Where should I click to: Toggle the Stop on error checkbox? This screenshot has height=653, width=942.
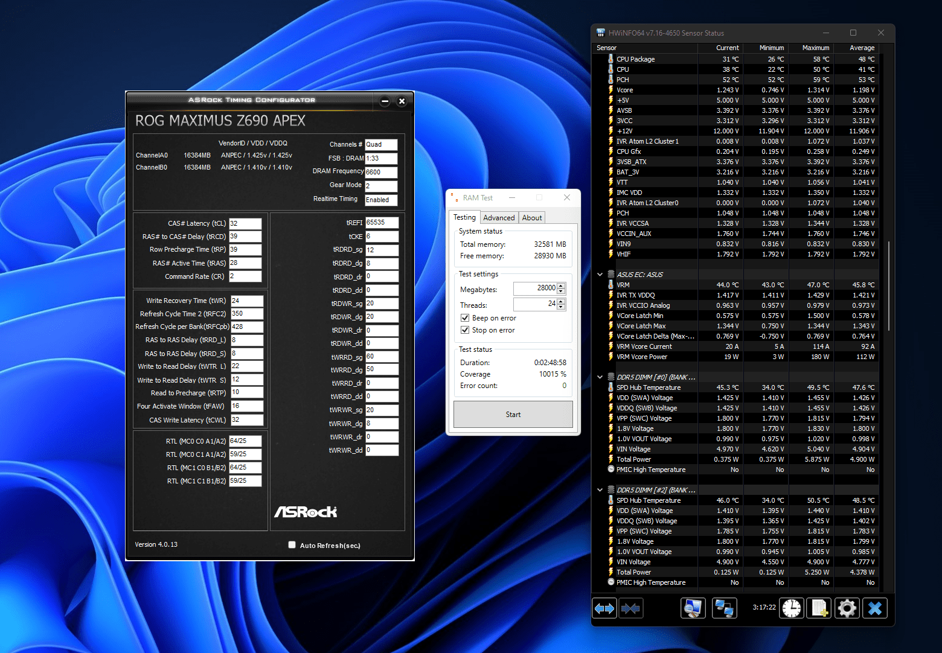pyautogui.click(x=465, y=330)
